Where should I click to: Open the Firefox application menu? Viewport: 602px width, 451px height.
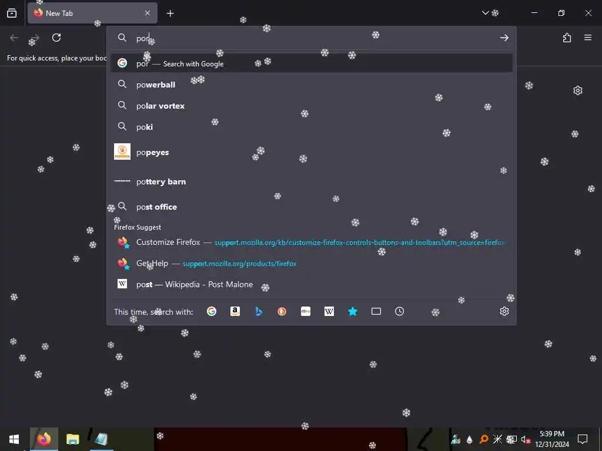(x=588, y=38)
